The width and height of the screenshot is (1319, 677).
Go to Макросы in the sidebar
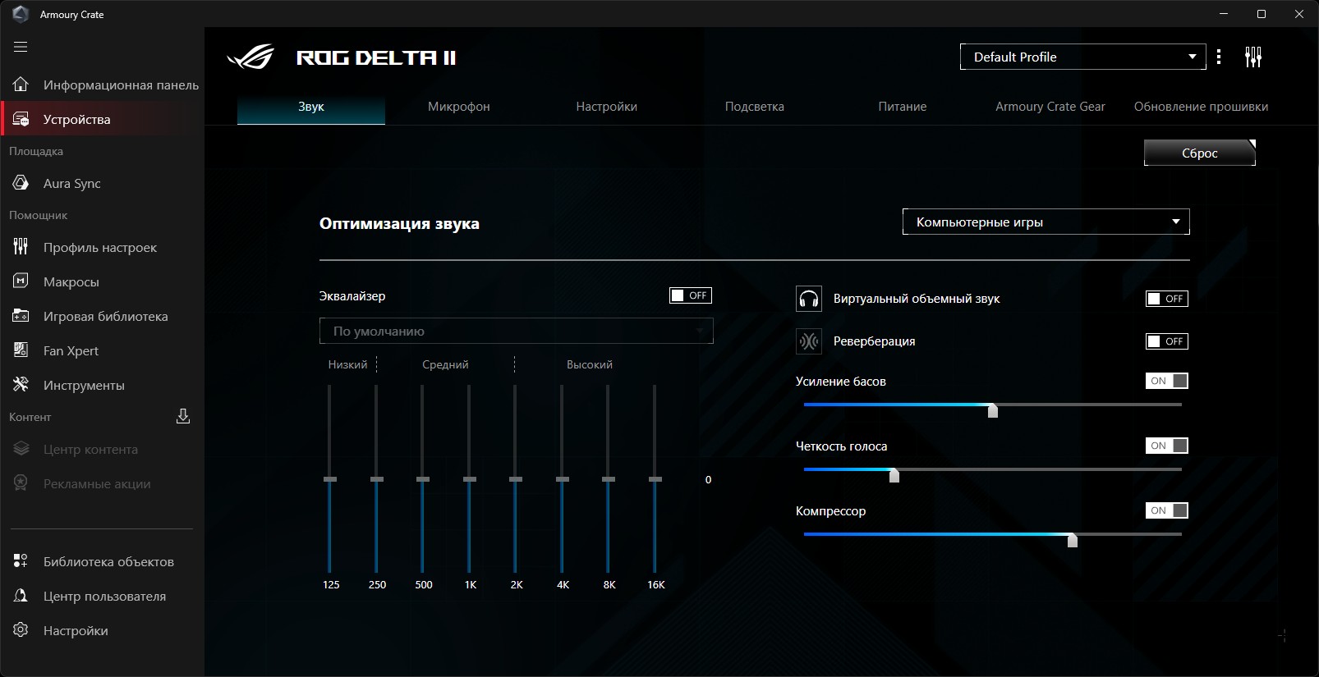pyautogui.click(x=102, y=281)
